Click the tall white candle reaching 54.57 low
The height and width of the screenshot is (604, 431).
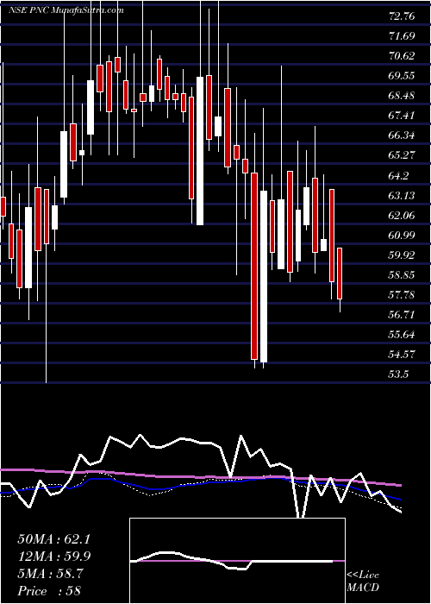(x=264, y=277)
